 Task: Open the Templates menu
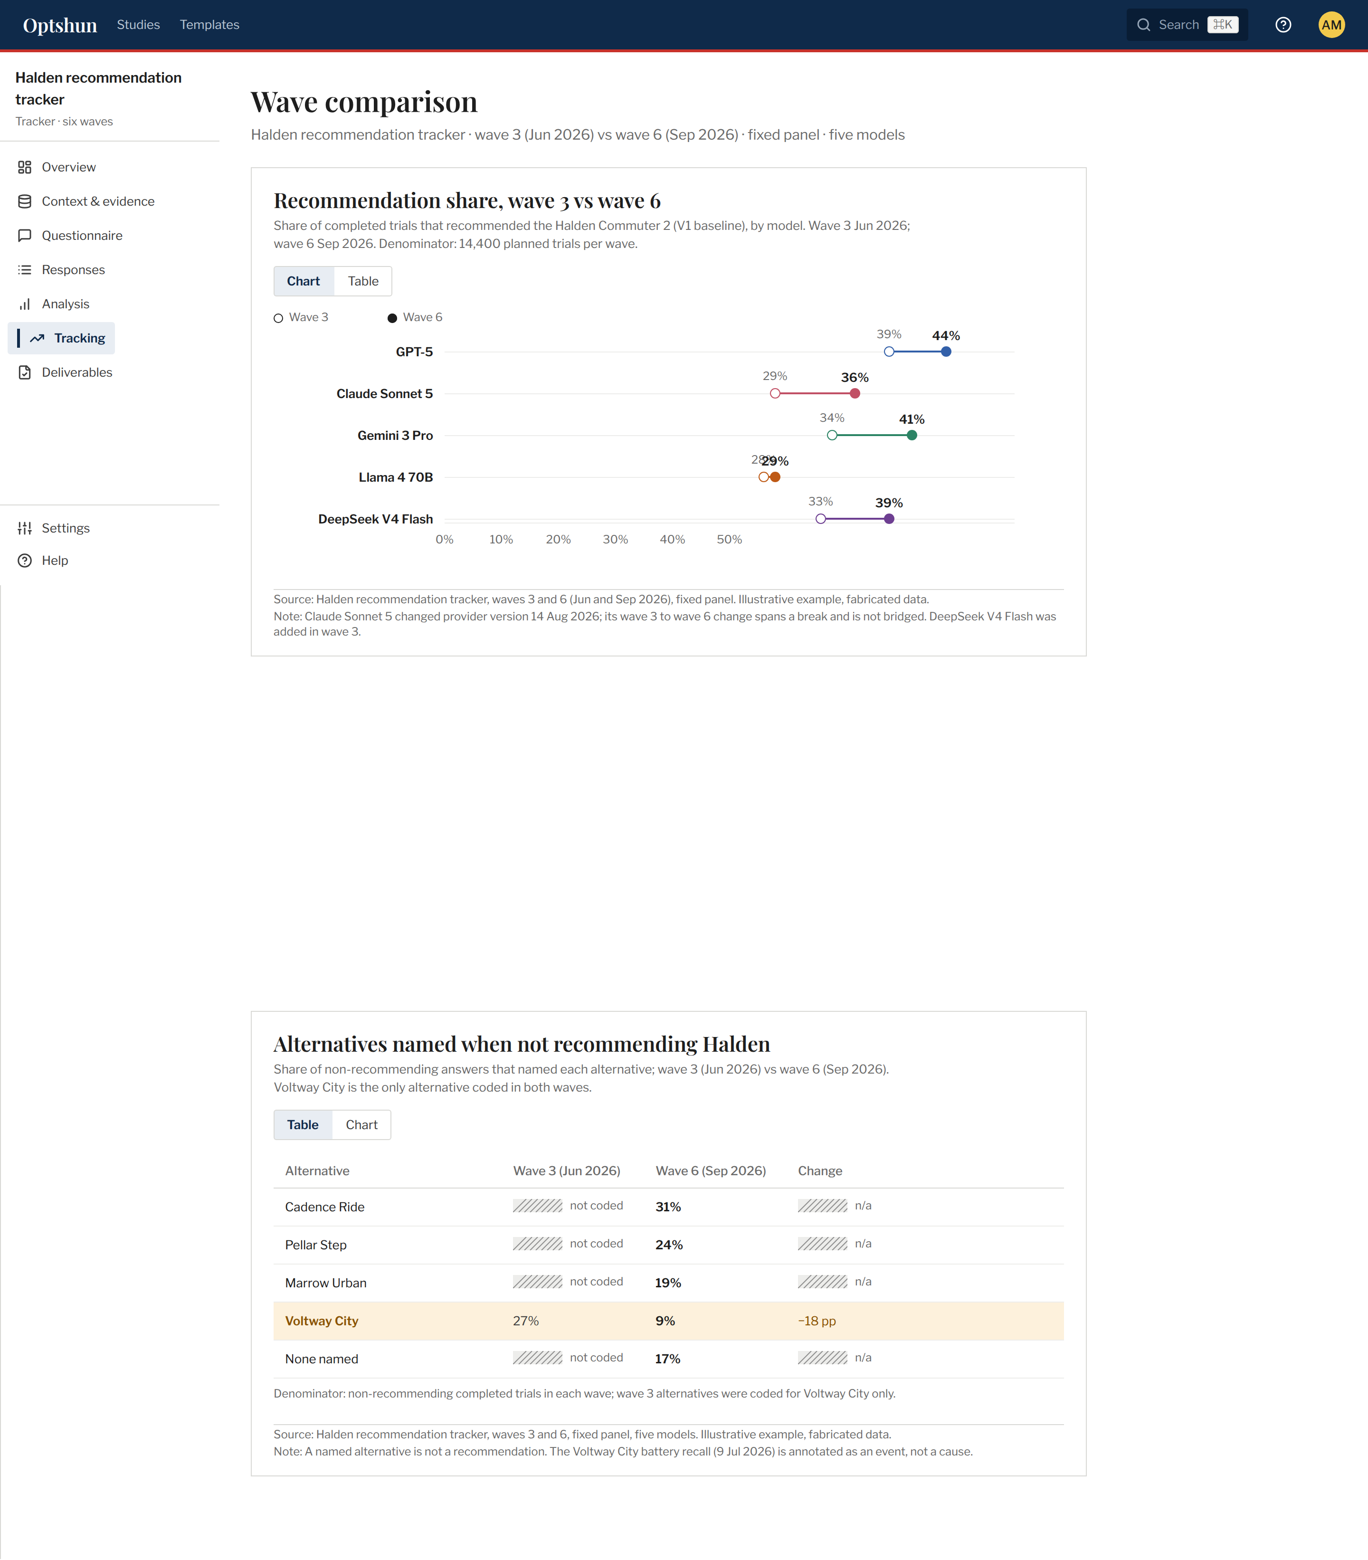coord(210,25)
